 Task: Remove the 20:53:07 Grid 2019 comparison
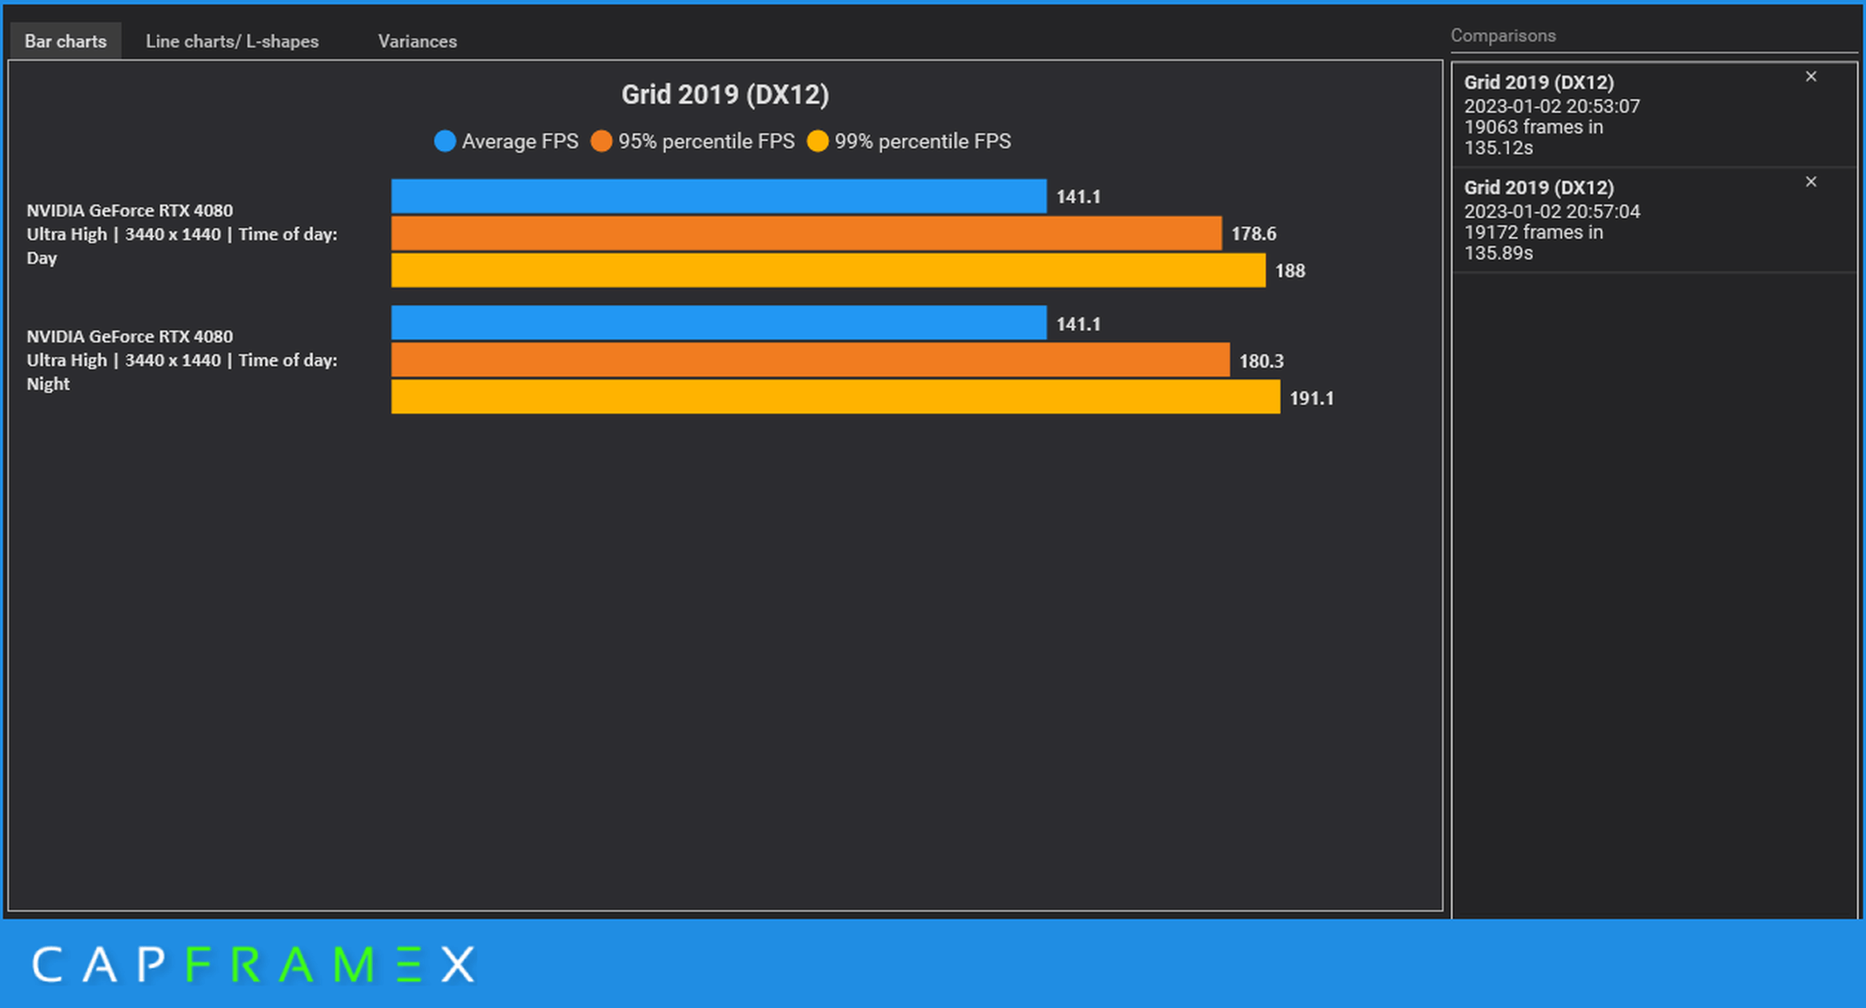click(1811, 77)
